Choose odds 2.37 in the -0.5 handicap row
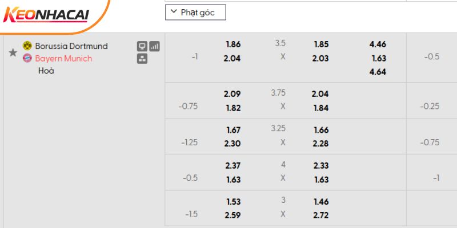Image resolution: width=457 pixels, height=228 pixels. pyautogui.click(x=232, y=166)
